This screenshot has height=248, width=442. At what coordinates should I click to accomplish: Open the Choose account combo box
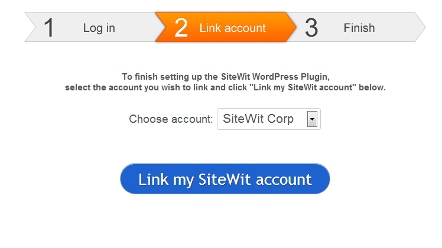click(x=268, y=119)
